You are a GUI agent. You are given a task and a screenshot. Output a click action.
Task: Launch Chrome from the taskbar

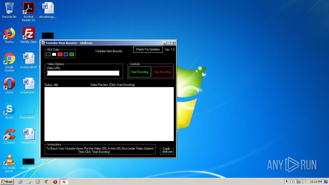pos(47,182)
